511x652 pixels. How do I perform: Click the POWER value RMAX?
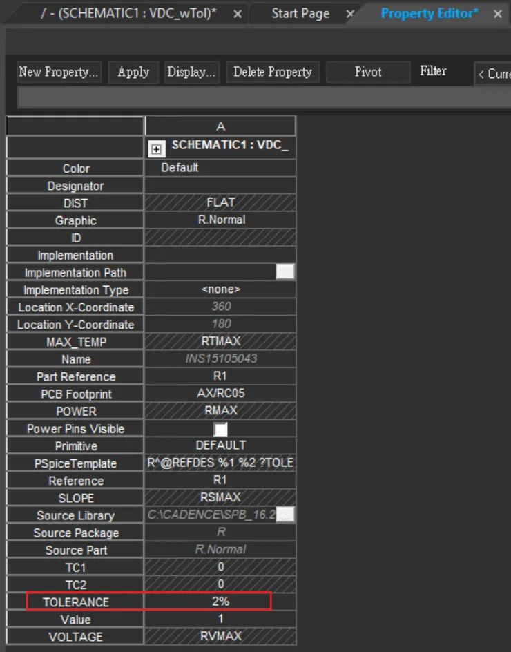point(220,411)
